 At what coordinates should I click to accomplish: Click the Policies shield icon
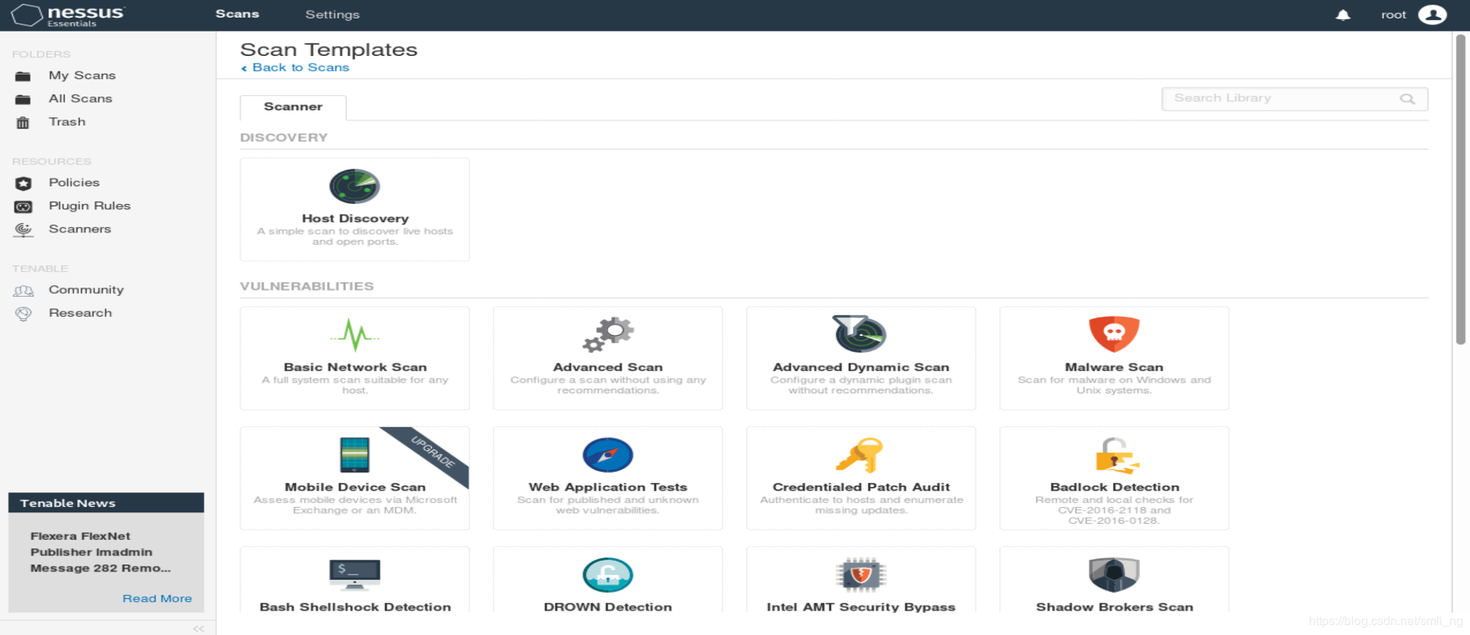23,183
